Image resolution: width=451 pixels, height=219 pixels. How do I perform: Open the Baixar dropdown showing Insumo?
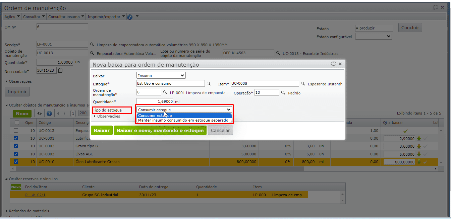(x=161, y=76)
